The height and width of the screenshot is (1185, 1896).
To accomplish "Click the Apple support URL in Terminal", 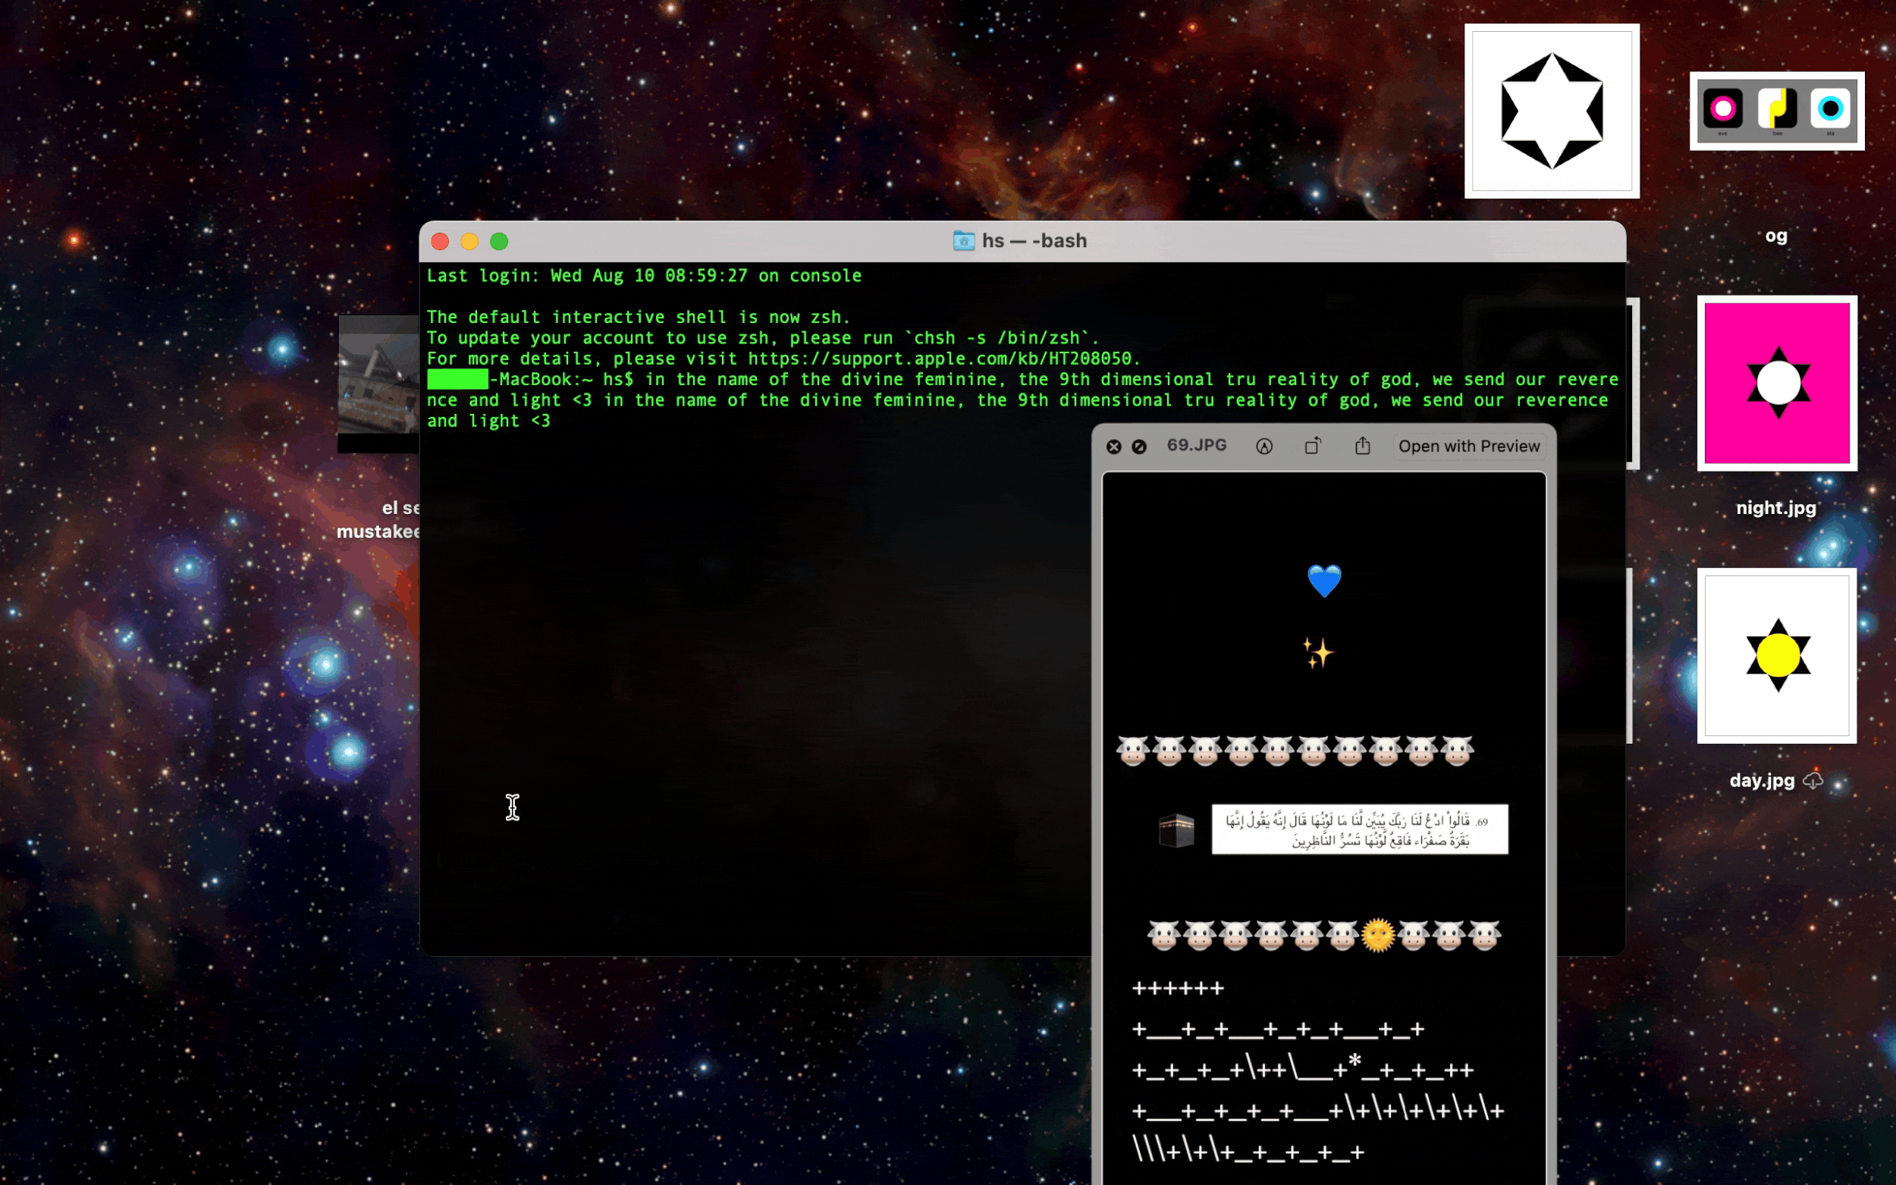I will point(940,359).
